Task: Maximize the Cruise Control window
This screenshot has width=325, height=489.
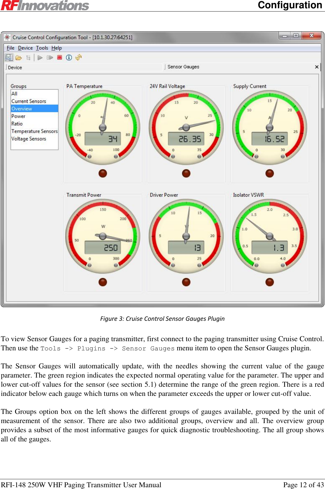Action: pyautogui.click(x=296, y=36)
